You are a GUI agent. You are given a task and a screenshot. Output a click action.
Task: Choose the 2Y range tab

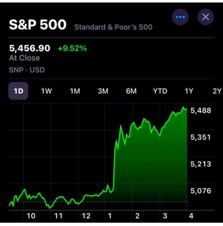click(217, 91)
